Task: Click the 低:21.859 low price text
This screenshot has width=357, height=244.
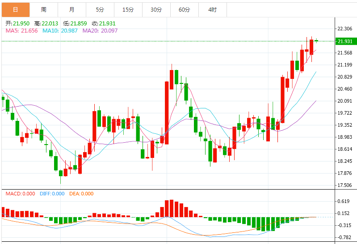Action: (x=75, y=24)
